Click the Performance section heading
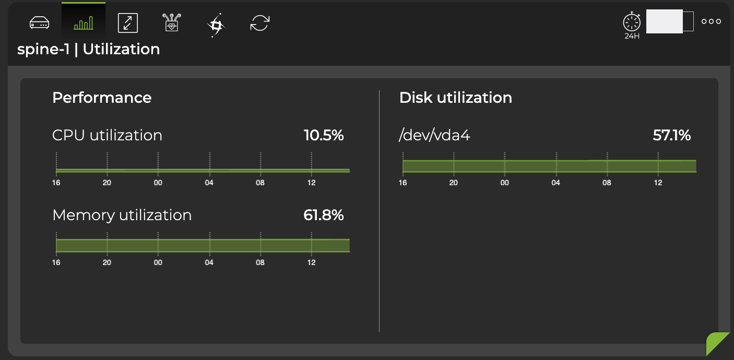This screenshot has height=360, width=734. coord(102,98)
